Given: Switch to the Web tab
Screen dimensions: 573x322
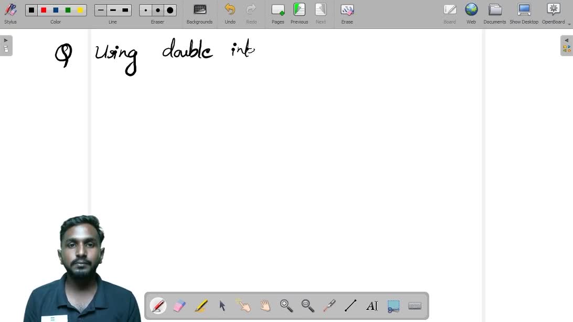Looking at the screenshot, I should [x=471, y=14].
